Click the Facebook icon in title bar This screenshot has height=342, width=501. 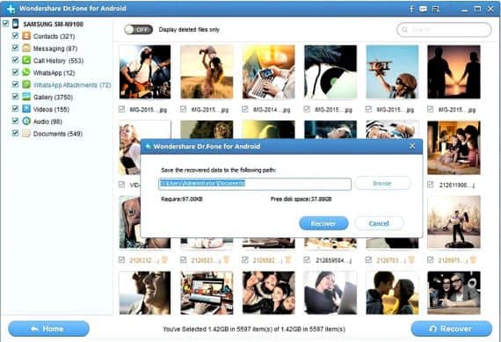click(x=411, y=9)
